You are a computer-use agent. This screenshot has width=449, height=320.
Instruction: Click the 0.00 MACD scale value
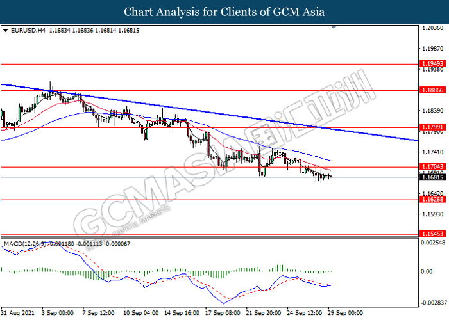tap(427, 271)
